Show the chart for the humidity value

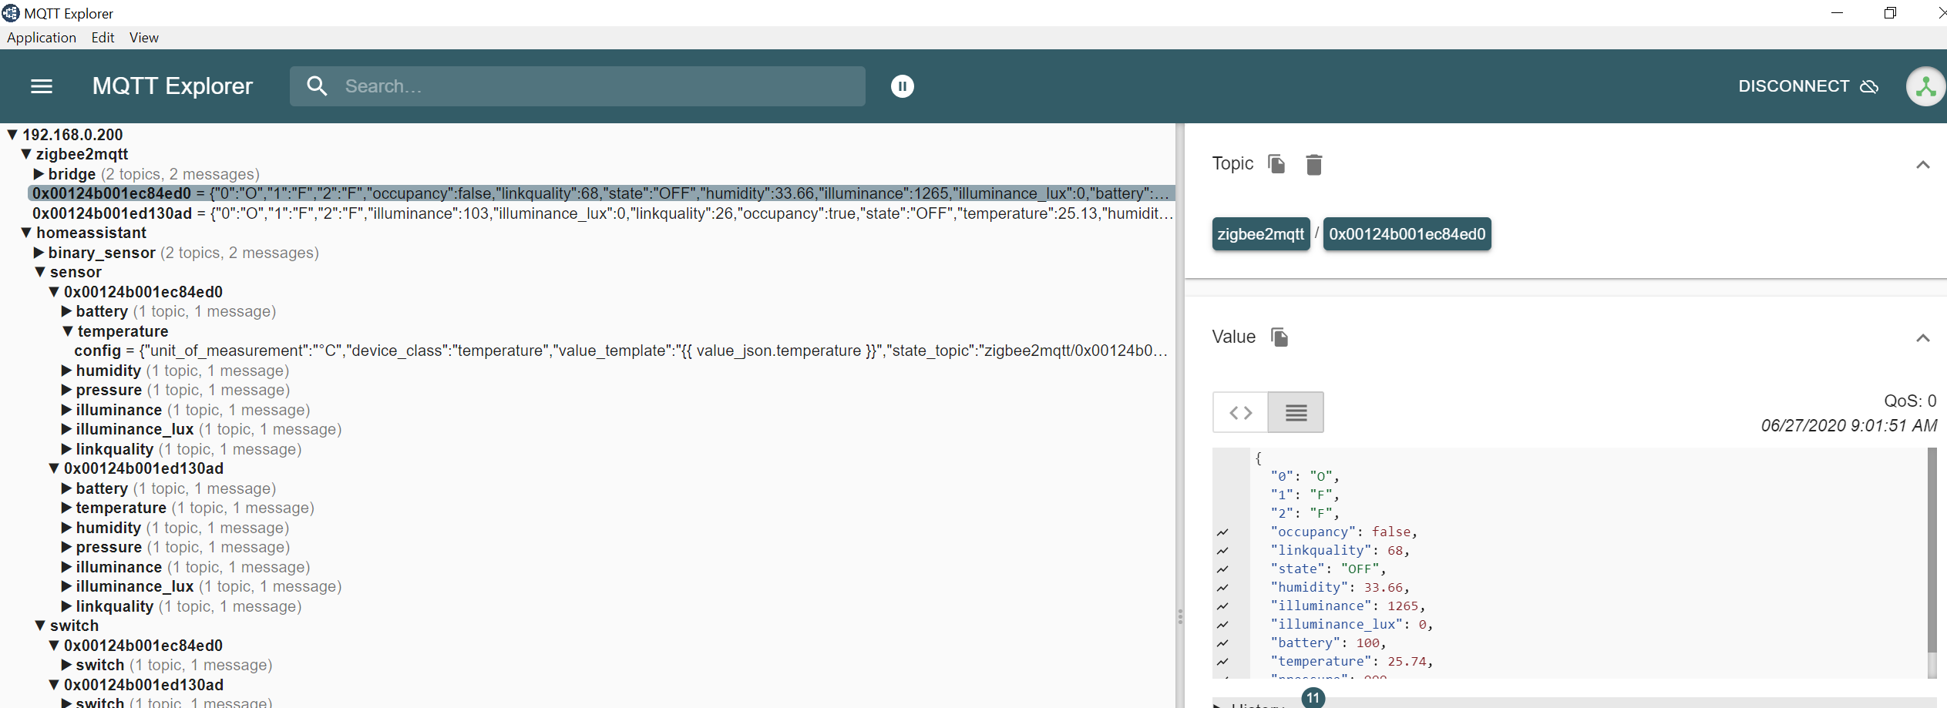tap(1222, 588)
